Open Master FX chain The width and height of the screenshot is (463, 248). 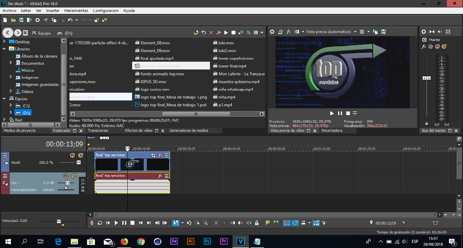tap(424, 46)
